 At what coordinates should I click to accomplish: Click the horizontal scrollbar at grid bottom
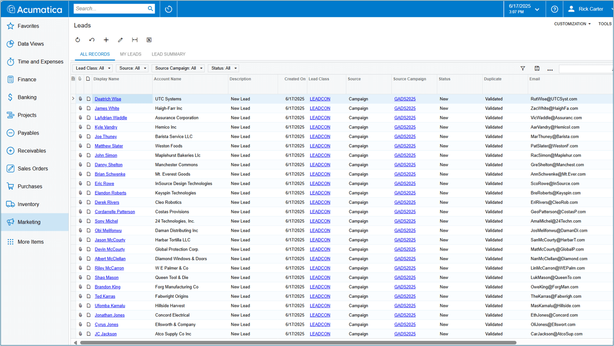(x=298, y=342)
